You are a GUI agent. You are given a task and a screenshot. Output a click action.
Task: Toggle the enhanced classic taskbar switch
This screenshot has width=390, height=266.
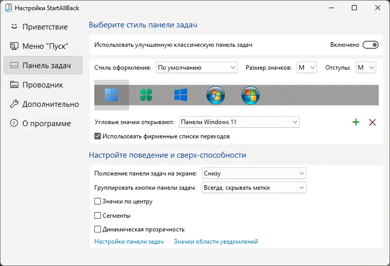pyautogui.click(x=371, y=45)
